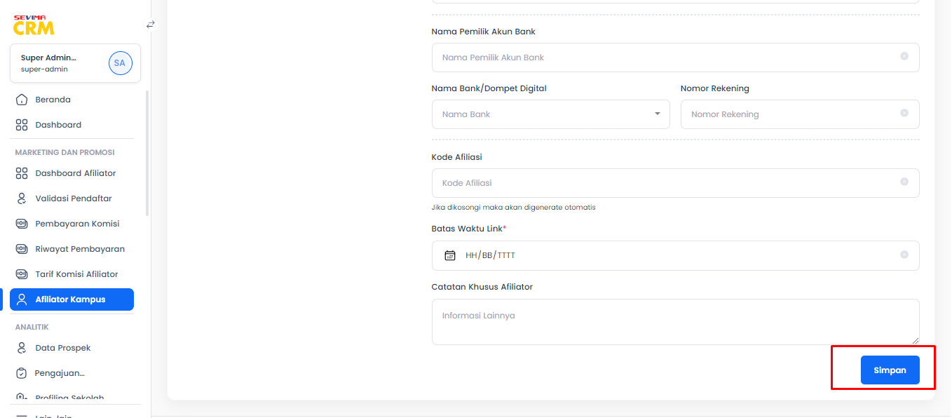Expand the Nama Bank dropdown
Image resolution: width=952 pixels, height=418 pixels.
pos(551,114)
